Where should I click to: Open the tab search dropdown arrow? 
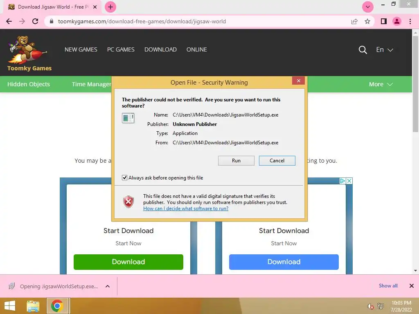(x=368, y=7)
